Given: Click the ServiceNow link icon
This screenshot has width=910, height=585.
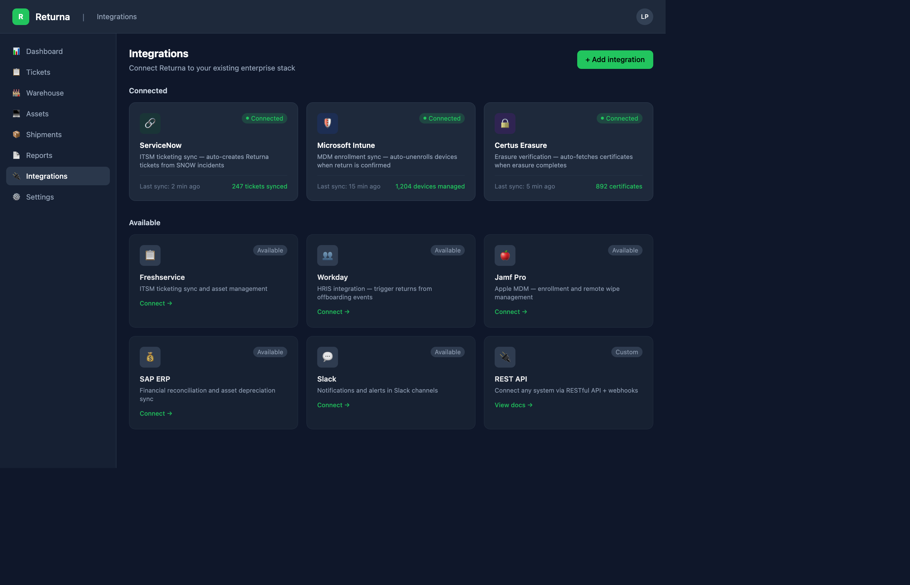Looking at the screenshot, I should tap(150, 123).
